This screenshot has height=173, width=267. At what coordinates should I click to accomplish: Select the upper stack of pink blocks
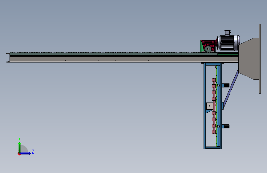point(214,89)
